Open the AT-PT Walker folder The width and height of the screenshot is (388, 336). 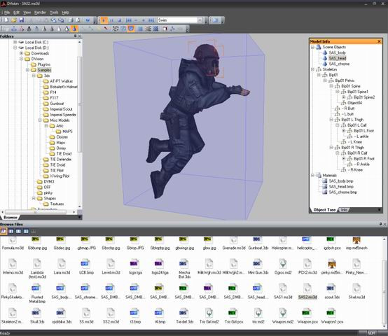tap(62, 81)
